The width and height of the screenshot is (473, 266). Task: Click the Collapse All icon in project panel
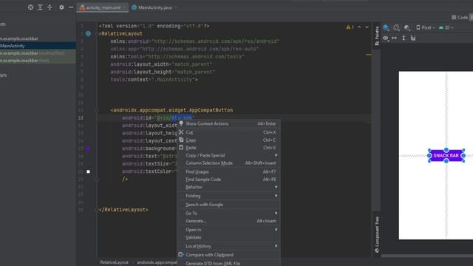(50, 7)
